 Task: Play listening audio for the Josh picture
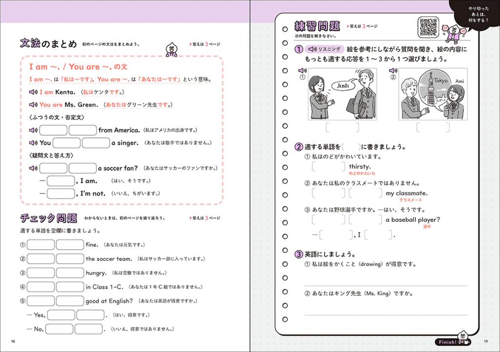pyautogui.click(x=302, y=71)
